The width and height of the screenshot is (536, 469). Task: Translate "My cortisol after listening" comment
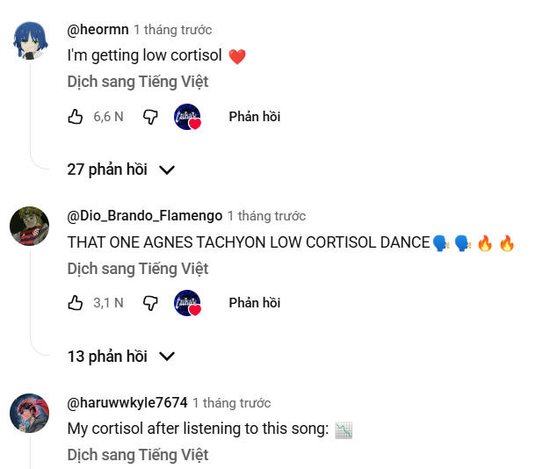(x=138, y=455)
